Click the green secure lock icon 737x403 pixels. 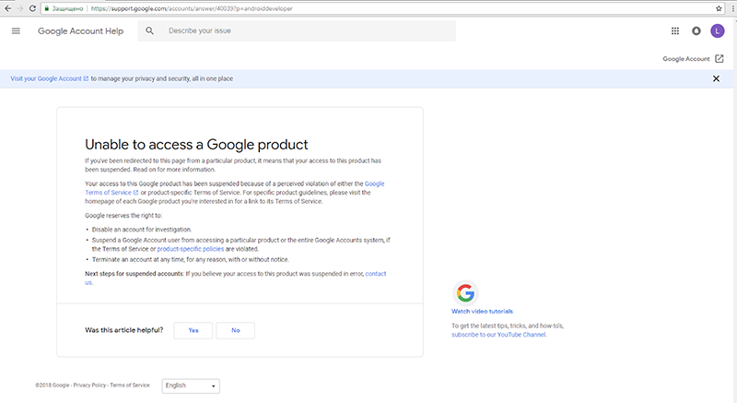(x=47, y=8)
